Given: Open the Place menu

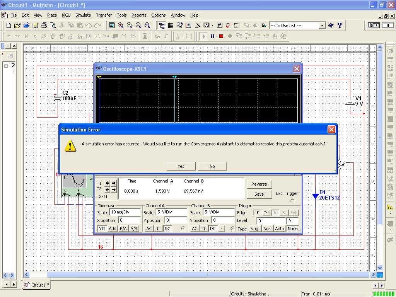Looking at the screenshot, I should (x=52, y=15).
